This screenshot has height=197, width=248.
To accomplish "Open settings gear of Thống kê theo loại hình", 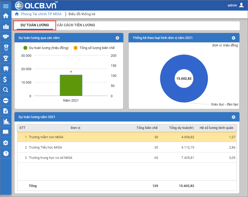I will pyautogui.click(x=233, y=38).
